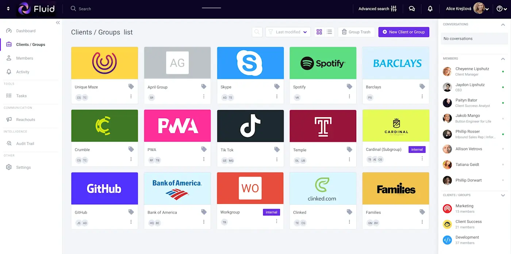
Task: Click the list search magnifier icon
Action: point(257,32)
